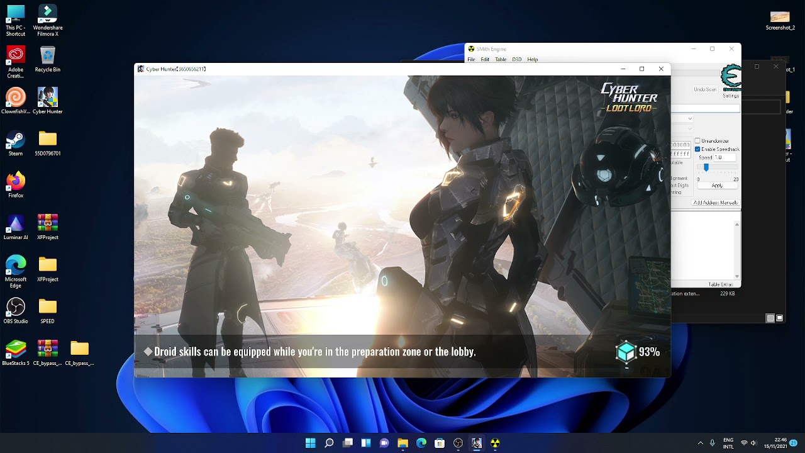
Task: Toggle Unrandomizer checkbox in SMith Engine
Action: (x=697, y=141)
